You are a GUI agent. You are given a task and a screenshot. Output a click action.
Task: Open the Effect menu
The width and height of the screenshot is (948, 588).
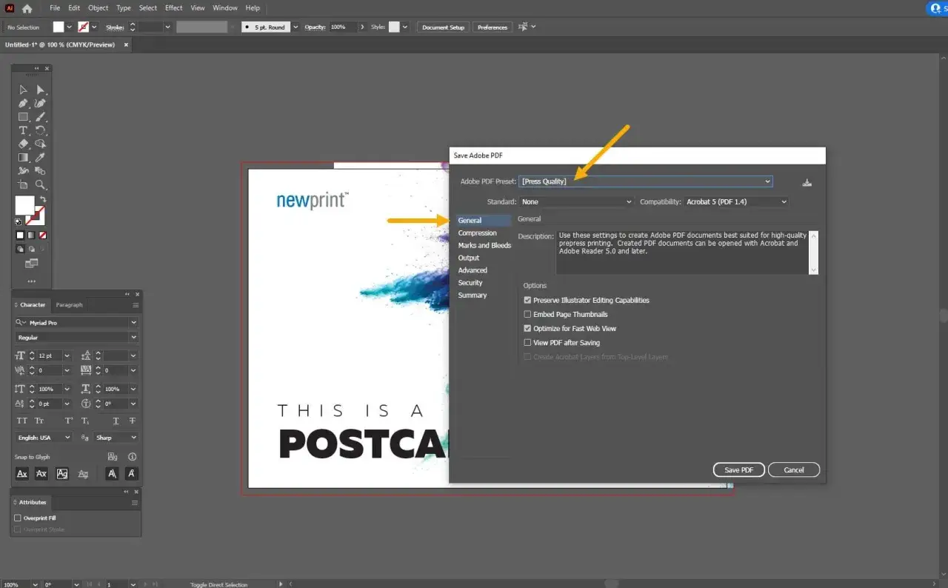(x=174, y=7)
